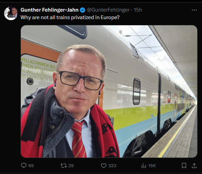Click the share upload icon
Viewport: 202px width, 174px height.
pos(194,165)
